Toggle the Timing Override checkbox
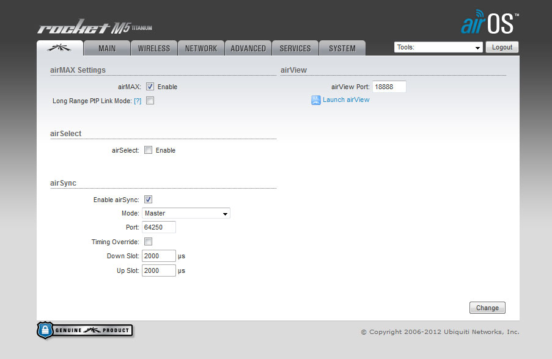Screen dimensions: 552x359 148,241
